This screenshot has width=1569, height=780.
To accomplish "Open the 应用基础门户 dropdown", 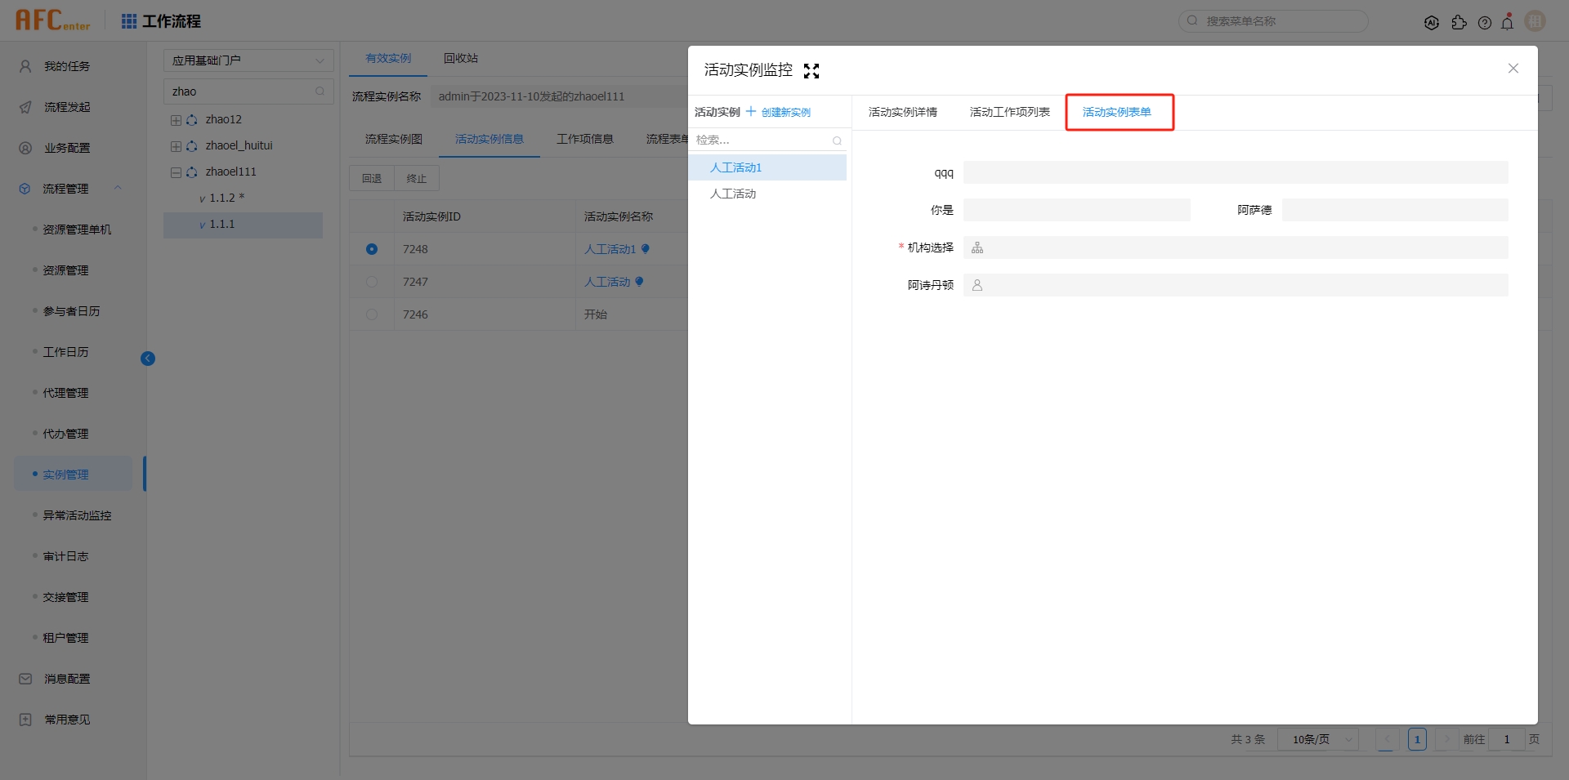I will [248, 60].
